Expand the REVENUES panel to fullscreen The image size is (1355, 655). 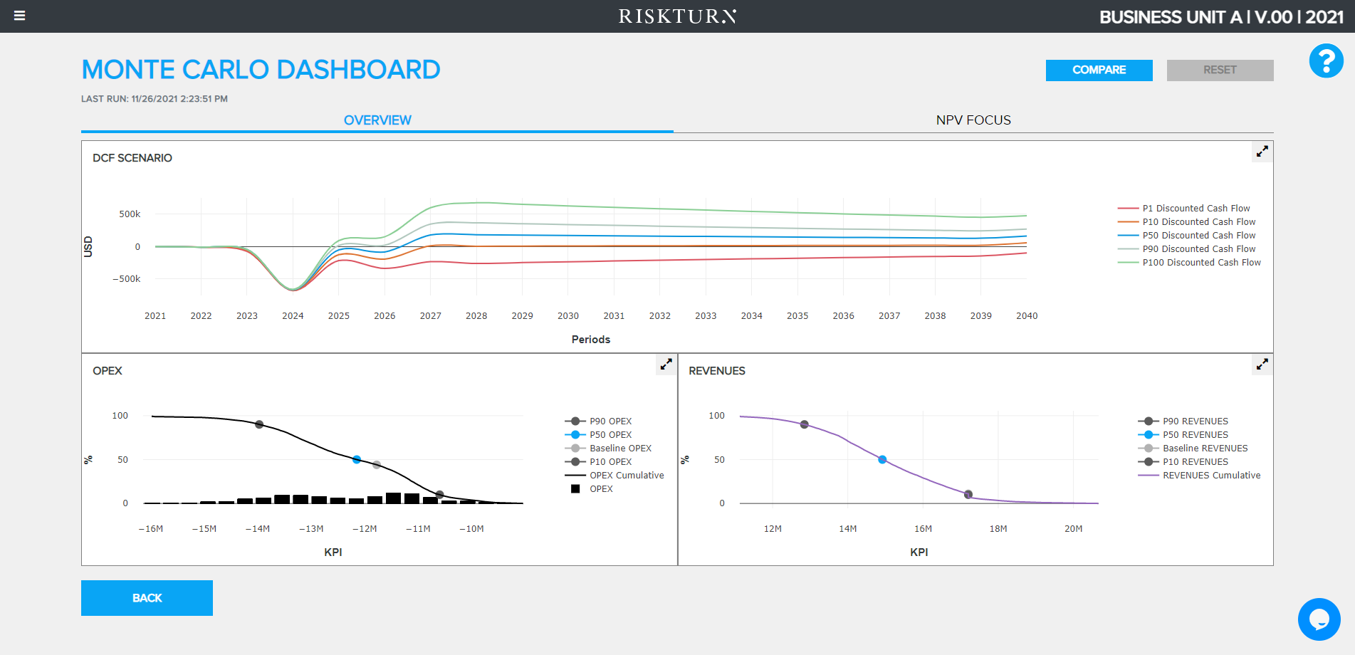[1262, 364]
